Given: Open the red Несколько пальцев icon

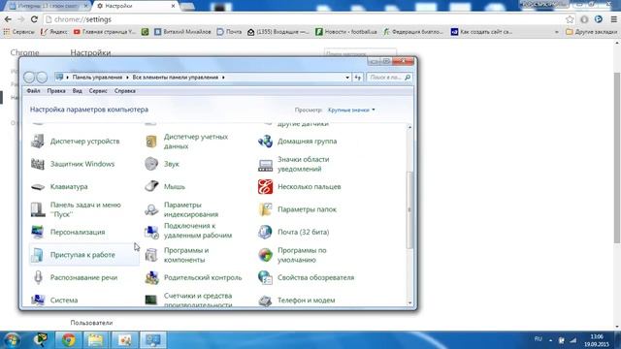Looking at the screenshot, I should tap(265, 187).
